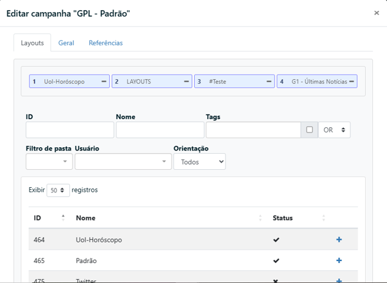Open the OR tags operator dropdown

tap(334, 130)
